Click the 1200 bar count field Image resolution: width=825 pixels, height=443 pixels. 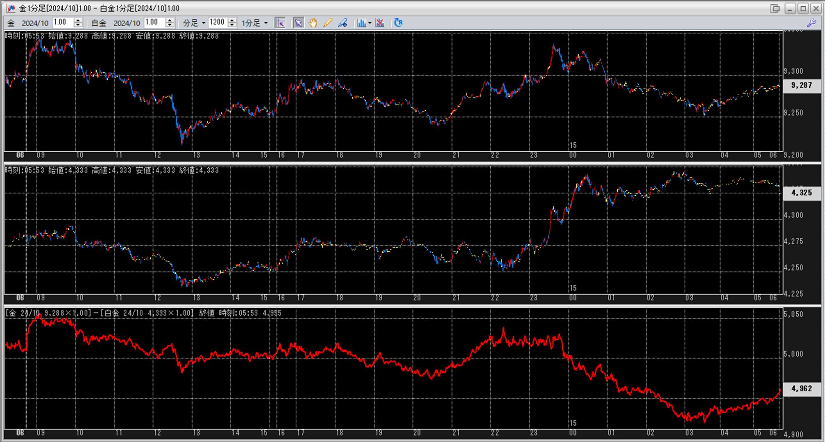tap(218, 23)
